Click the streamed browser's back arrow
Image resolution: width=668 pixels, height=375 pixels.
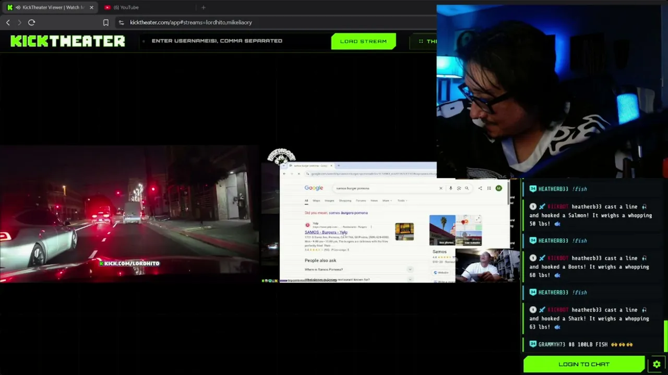[284, 173]
